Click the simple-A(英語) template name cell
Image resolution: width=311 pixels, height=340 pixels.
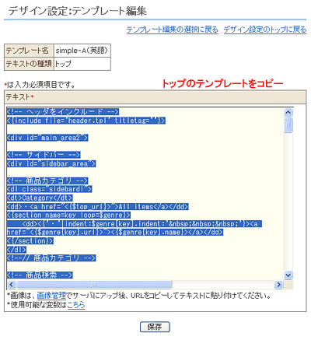point(82,51)
